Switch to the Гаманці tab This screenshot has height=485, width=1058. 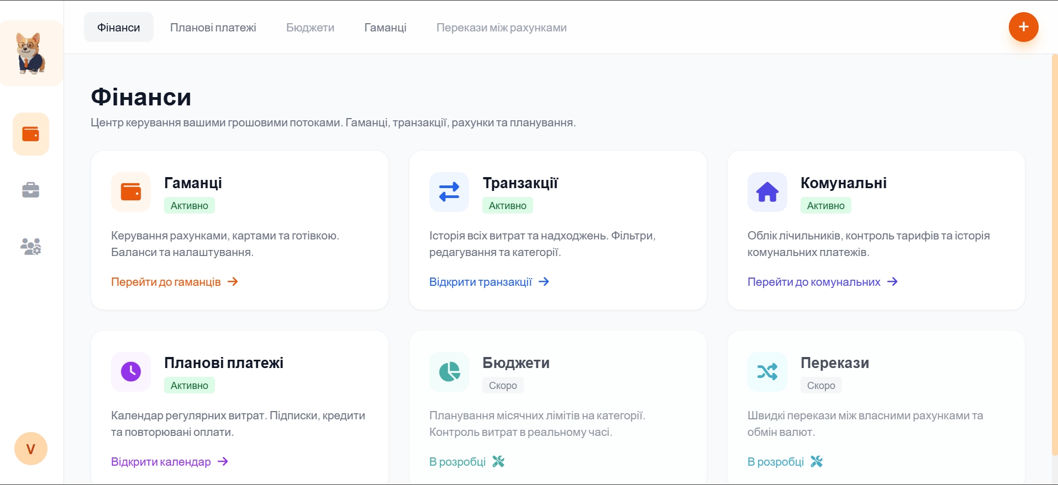[x=385, y=28]
